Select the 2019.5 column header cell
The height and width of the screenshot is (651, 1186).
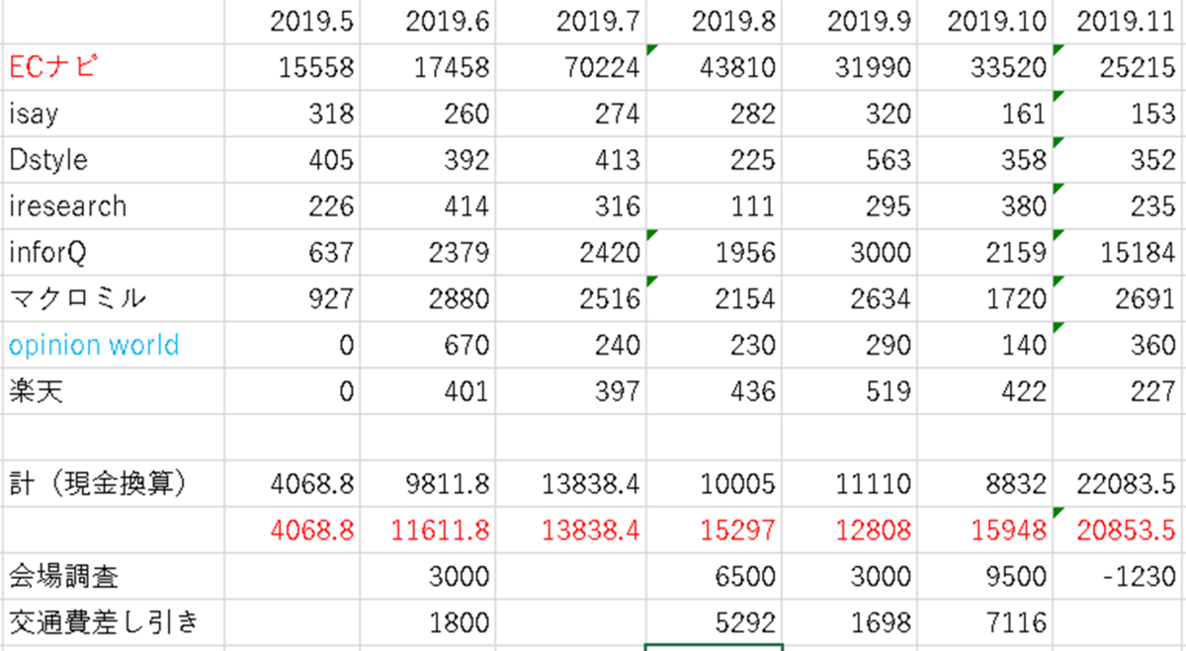293,22
